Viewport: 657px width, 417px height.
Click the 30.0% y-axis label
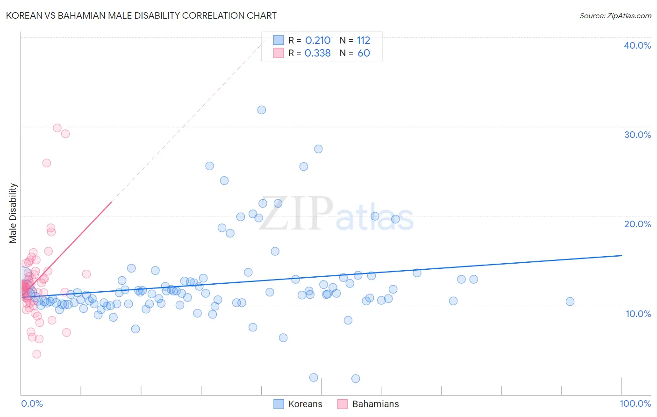tap(637, 135)
